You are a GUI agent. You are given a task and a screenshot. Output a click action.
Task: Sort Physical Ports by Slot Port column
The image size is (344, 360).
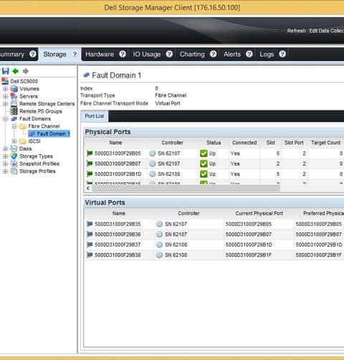(x=294, y=143)
